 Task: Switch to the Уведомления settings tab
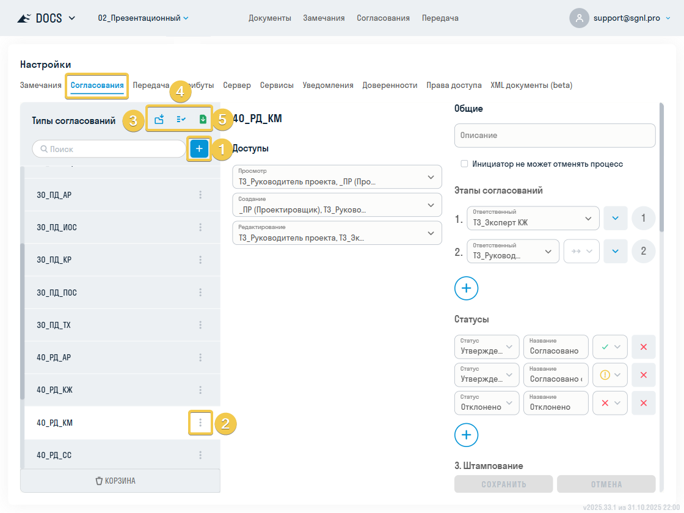(x=328, y=85)
